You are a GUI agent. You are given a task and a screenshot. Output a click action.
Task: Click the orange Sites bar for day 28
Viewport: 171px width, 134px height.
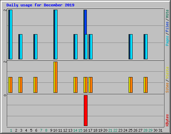point(146,85)
